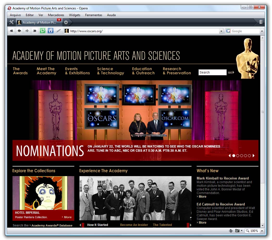Open the Hotel Imperial poster thumbnail
Screen dimensions: 272x240
[43, 193]
